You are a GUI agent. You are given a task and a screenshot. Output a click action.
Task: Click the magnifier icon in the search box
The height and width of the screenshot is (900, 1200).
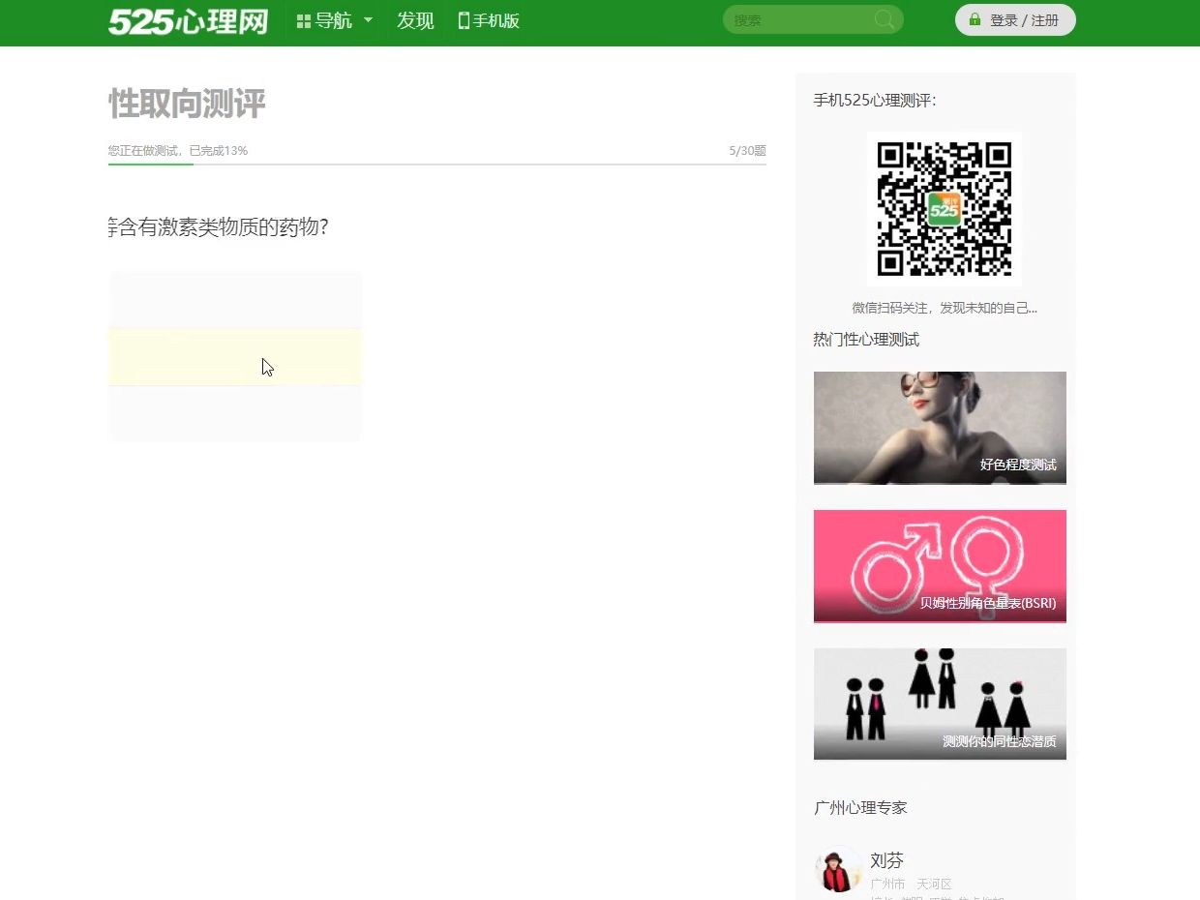click(884, 19)
